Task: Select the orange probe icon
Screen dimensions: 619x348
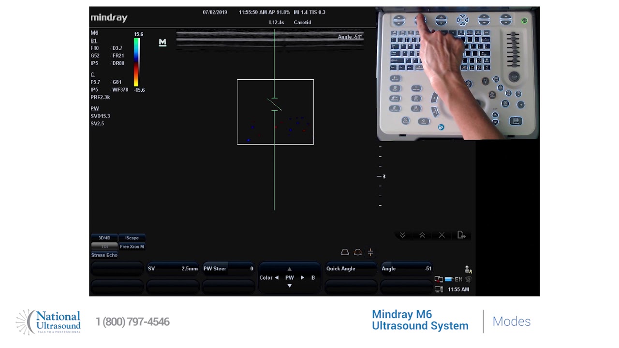Action: tap(358, 252)
